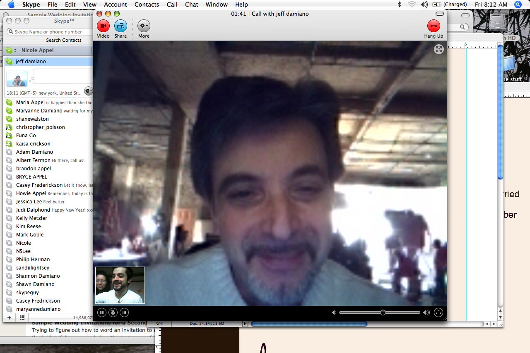Click the headset audio settings icon
Viewport: 530px width, 353px height.
click(438, 312)
